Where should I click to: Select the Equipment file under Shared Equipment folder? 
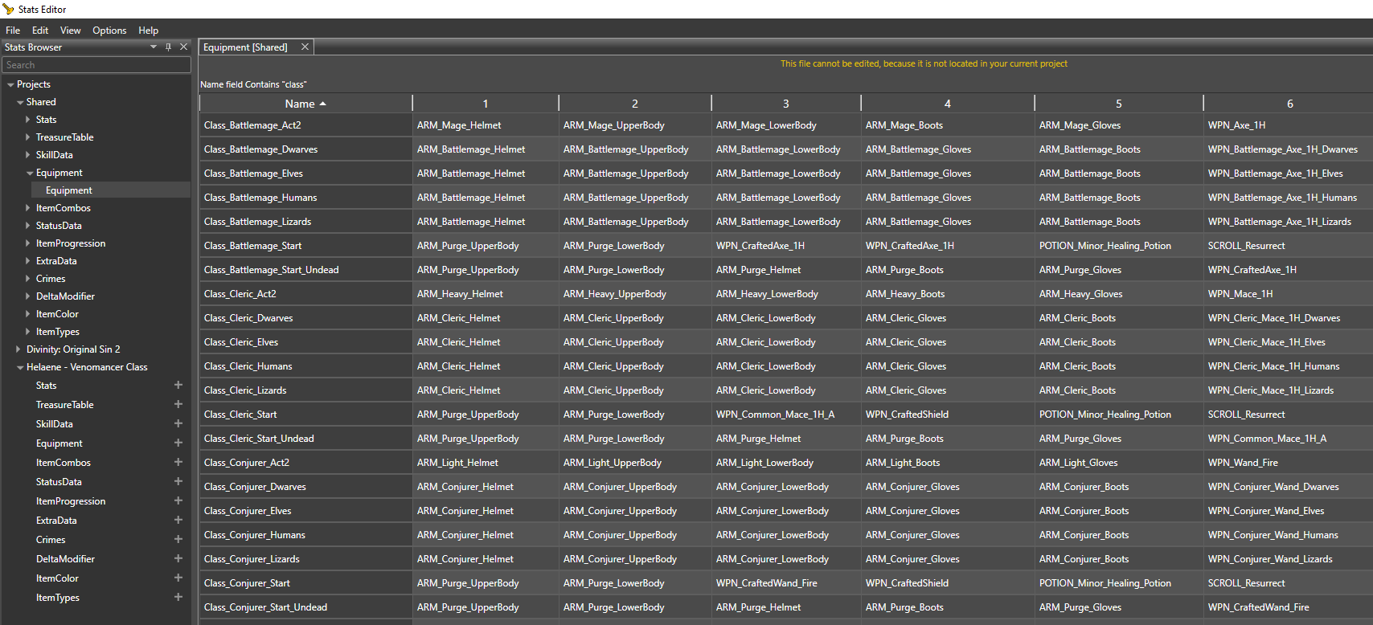pos(69,190)
